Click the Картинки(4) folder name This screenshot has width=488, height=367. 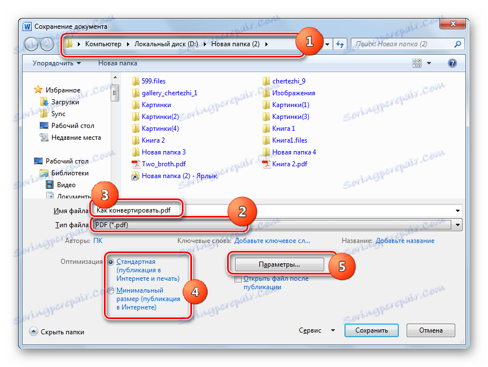pyautogui.click(x=160, y=129)
